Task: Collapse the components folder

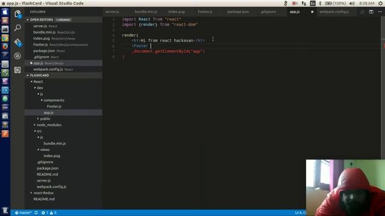Action: pyautogui.click(x=54, y=100)
